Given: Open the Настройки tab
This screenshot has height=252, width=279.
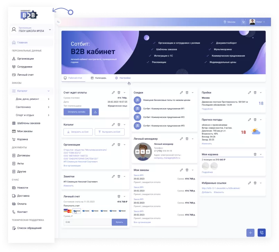Looking at the screenshot, I should 123,78.
